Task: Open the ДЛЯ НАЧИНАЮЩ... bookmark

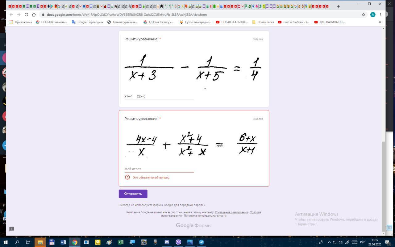Action: (x=330, y=22)
